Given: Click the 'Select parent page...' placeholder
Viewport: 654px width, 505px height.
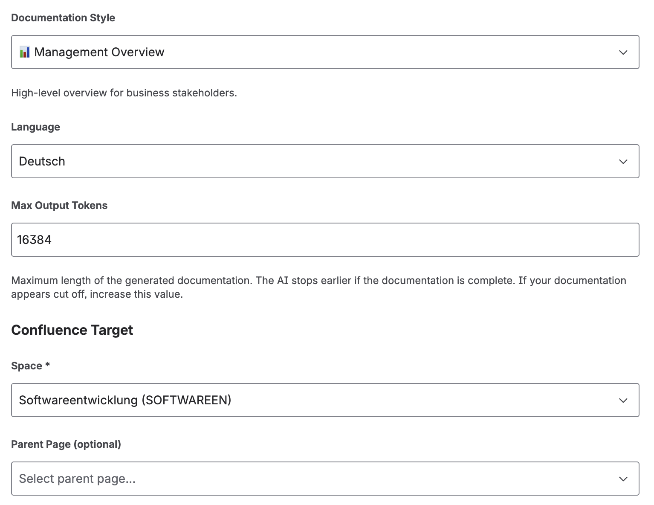Looking at the screenshot, I should (77, 478).
